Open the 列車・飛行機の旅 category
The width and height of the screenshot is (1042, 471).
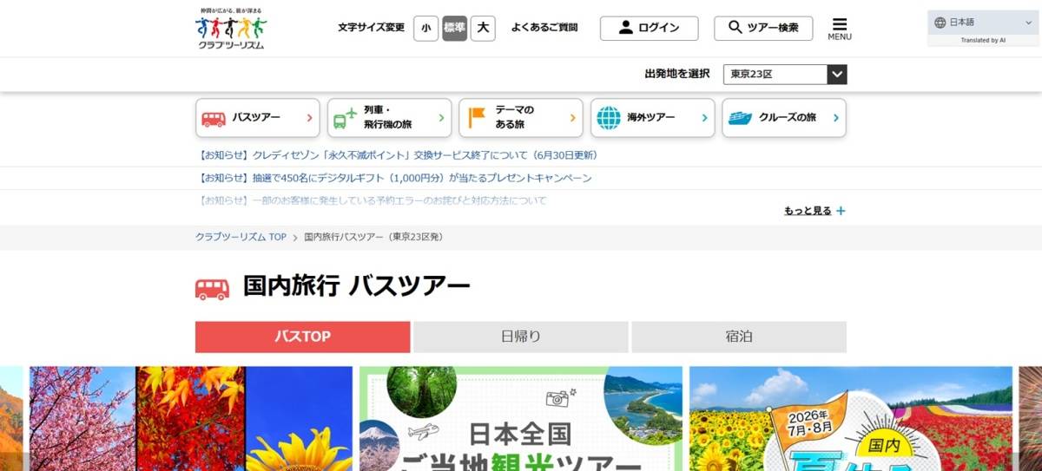point(390,118)
